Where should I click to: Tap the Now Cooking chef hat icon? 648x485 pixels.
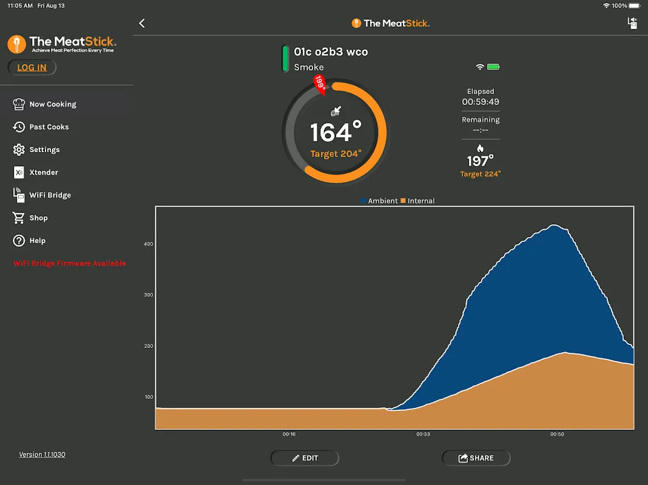coord(19,104)
